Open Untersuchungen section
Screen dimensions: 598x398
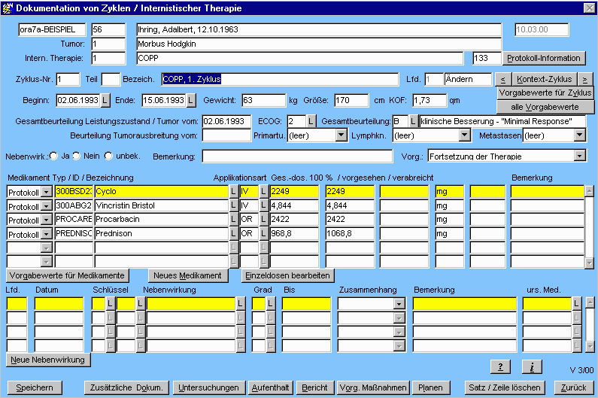pos(208,387)
